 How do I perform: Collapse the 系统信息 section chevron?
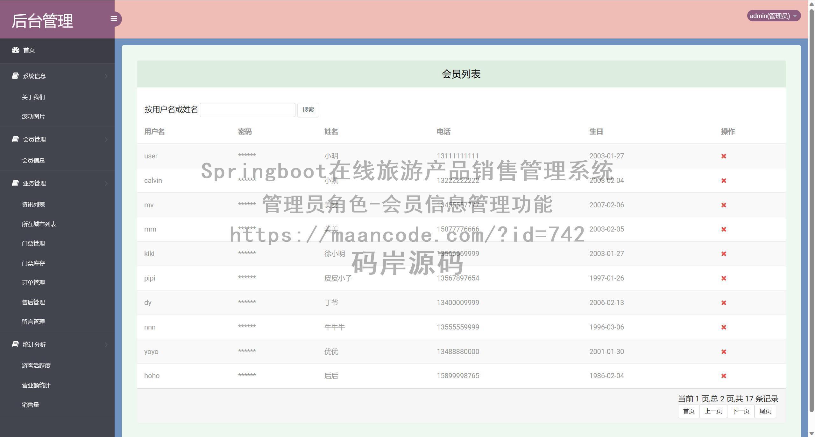(x=106, y=76)
